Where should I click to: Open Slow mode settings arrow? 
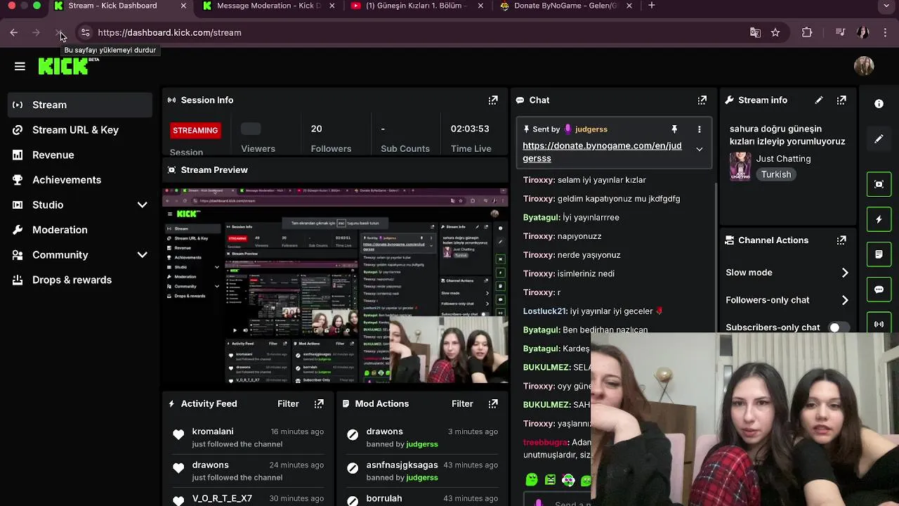[x=844, y=273]
